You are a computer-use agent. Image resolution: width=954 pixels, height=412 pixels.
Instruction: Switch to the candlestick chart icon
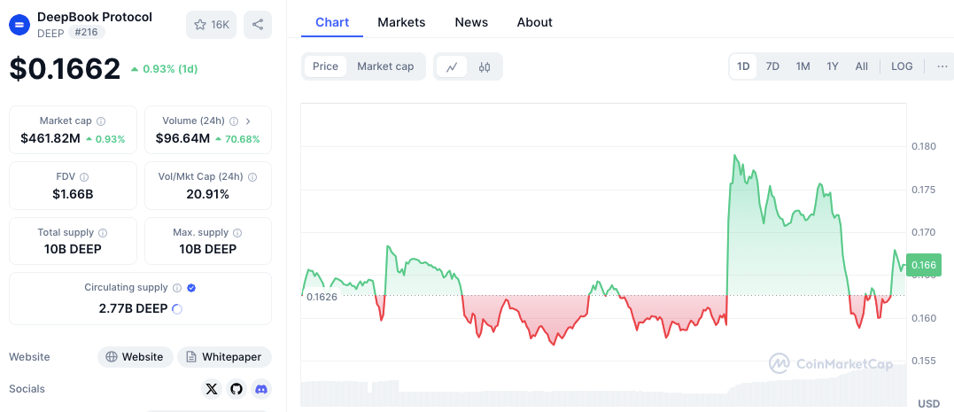tap(485, 67)
